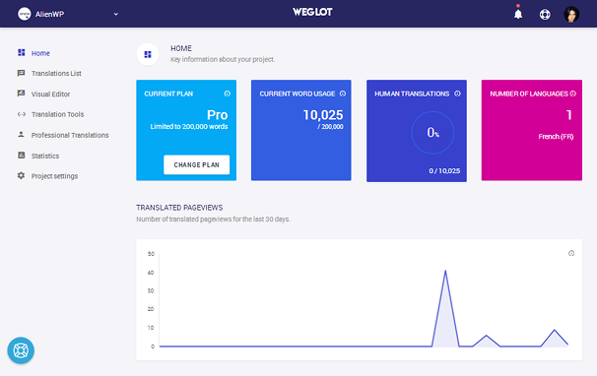Open the floating support chat button
The width and height of the screenshot is (597, 376).
pyautogui.click(x=21, y=350)
